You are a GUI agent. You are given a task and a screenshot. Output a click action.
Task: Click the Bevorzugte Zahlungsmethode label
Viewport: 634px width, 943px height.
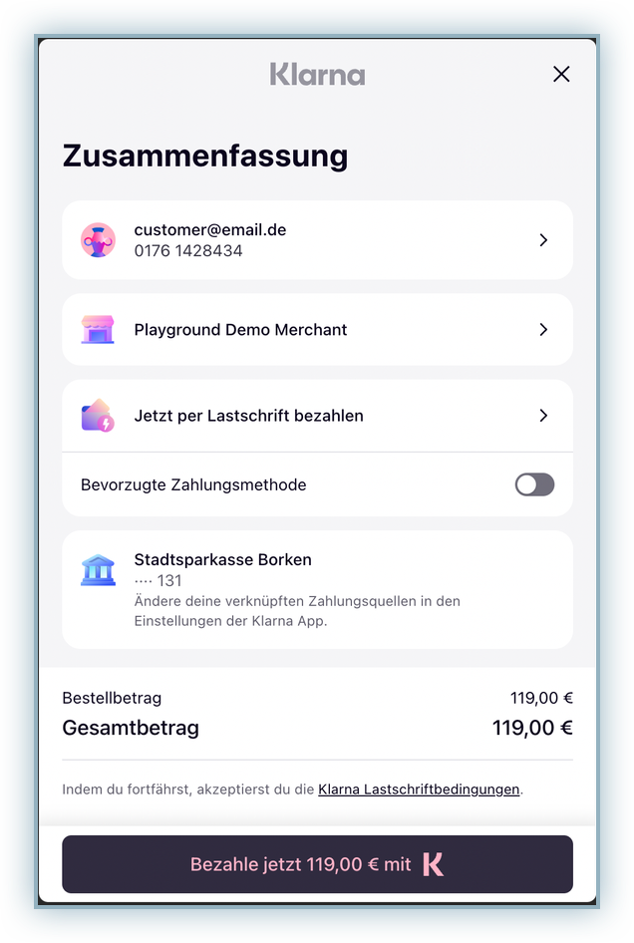coord(193,485)
